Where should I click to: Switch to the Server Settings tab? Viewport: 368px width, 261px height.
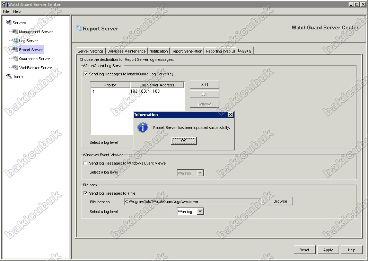tap(90, 51)
